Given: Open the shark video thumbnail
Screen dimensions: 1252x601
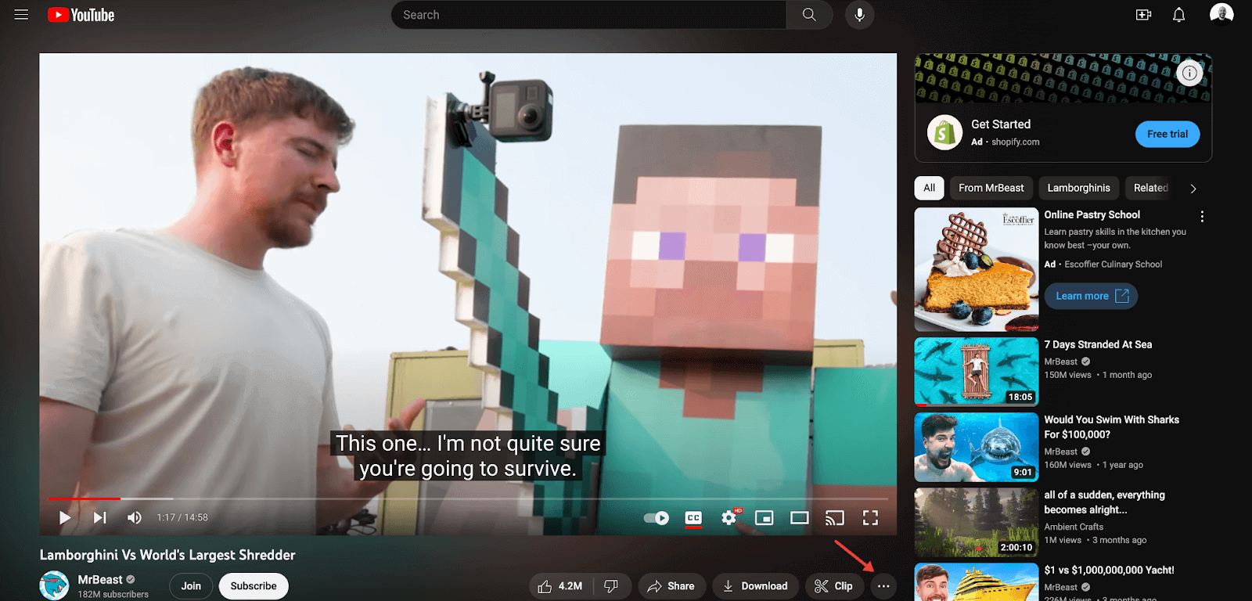Looking at the screenshot, I should (x=977, y=447).
